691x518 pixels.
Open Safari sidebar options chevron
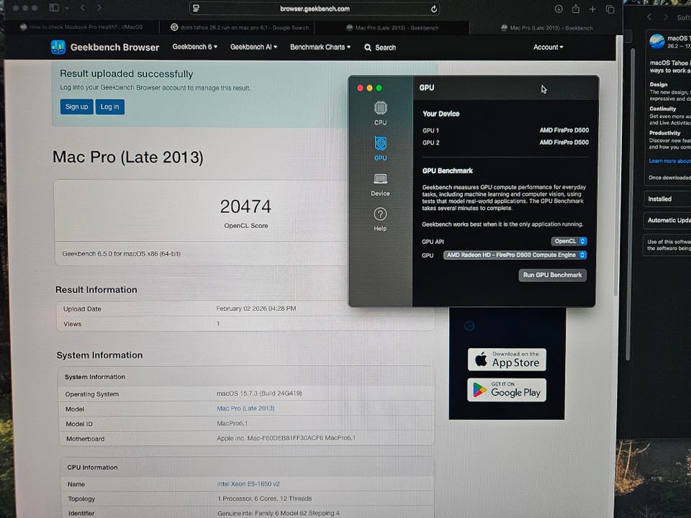pyautogui.click(x=67, y=8)
